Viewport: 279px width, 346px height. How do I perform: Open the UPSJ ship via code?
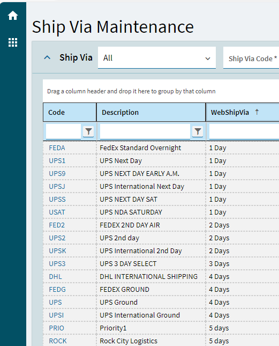pos(57,187)
